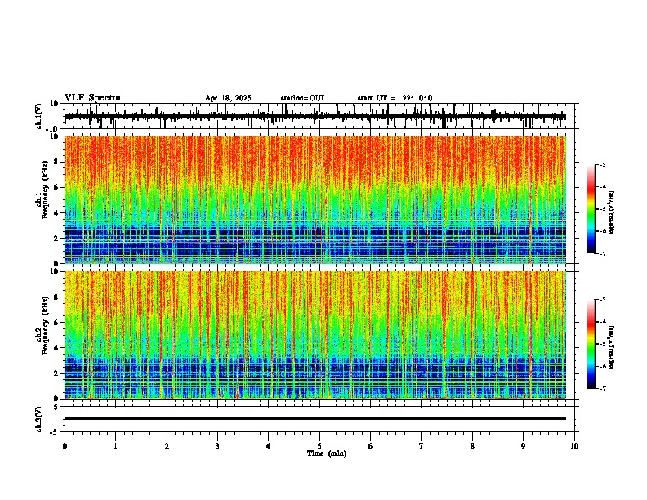Click the ch.3 voltage trace line

tap(315, 418)
